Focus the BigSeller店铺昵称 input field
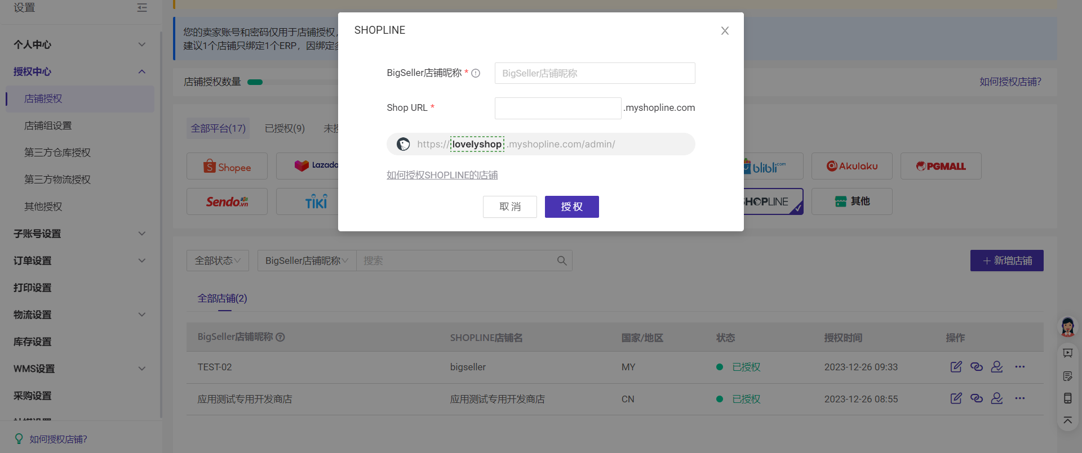 click(x=595, y=73)
